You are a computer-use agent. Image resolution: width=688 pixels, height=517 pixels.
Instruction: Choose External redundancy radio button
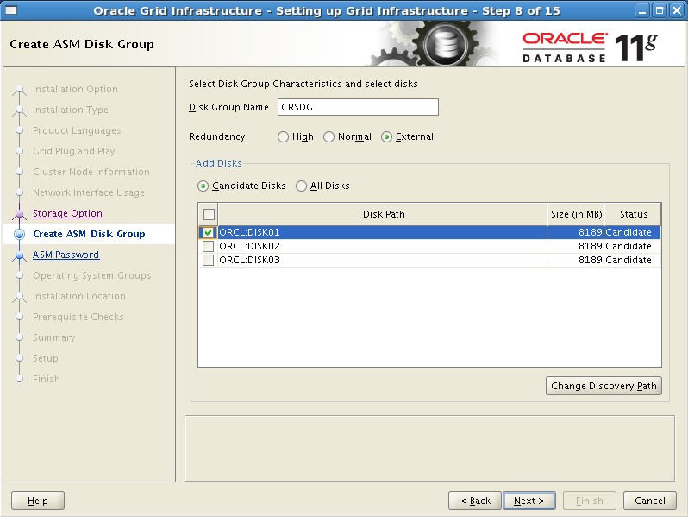386,137
